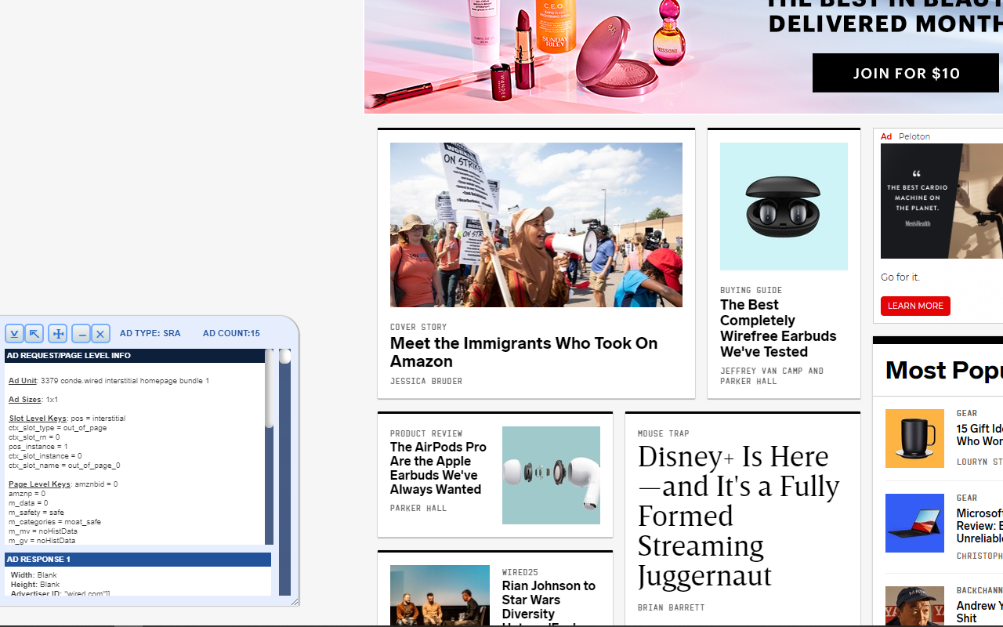Open the WIRED25 panel discussion photo

pos(440,595)
